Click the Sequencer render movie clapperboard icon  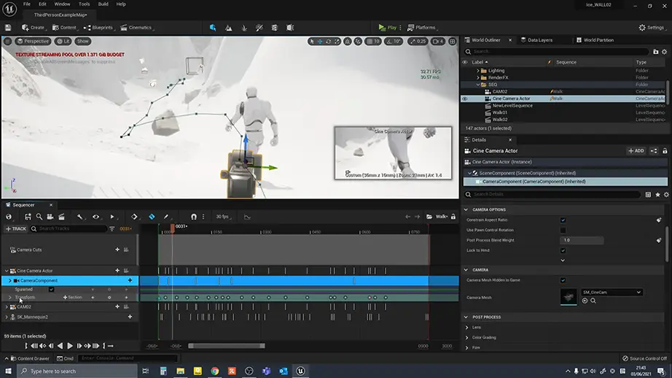coord(61,217)
